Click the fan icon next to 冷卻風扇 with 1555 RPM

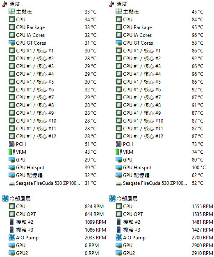[112, 198]
